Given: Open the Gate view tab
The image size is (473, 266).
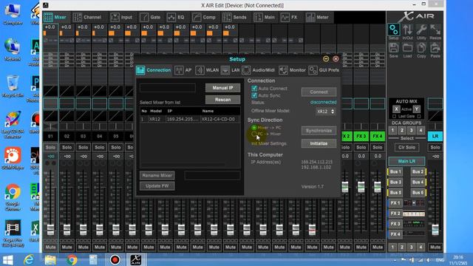Looking at the screenshot, I should point(150,17).
